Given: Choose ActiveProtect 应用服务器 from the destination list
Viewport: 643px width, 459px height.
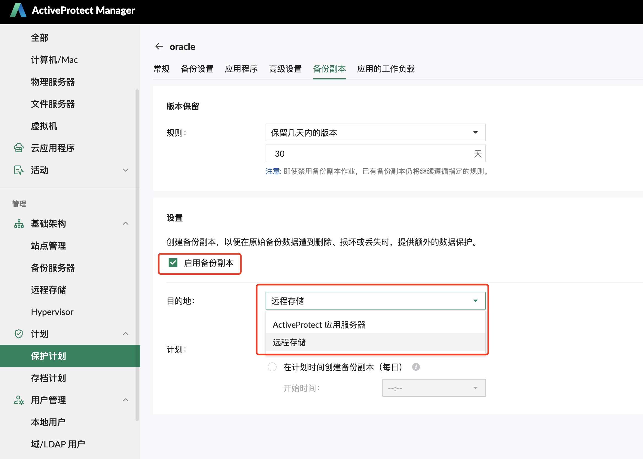Looking at the screenshot, I should [x=375, y=325].
